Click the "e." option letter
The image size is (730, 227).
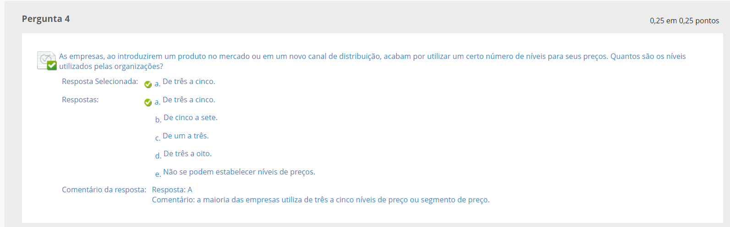click(x=158, y=174)
